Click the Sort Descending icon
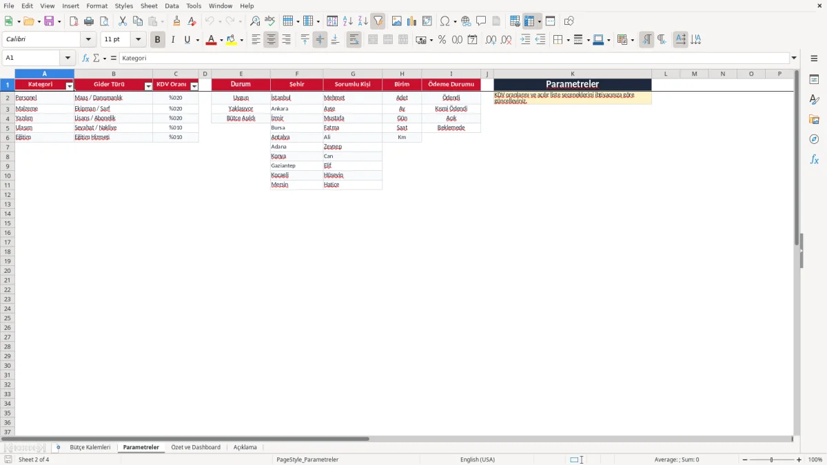The height and width of the screenshot is (465, 827). click(363, 21)
